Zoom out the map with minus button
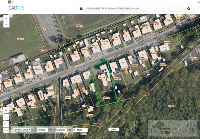The height and width of the screenshot is (139, 200). pyautogui.click(x=6, y=24)
